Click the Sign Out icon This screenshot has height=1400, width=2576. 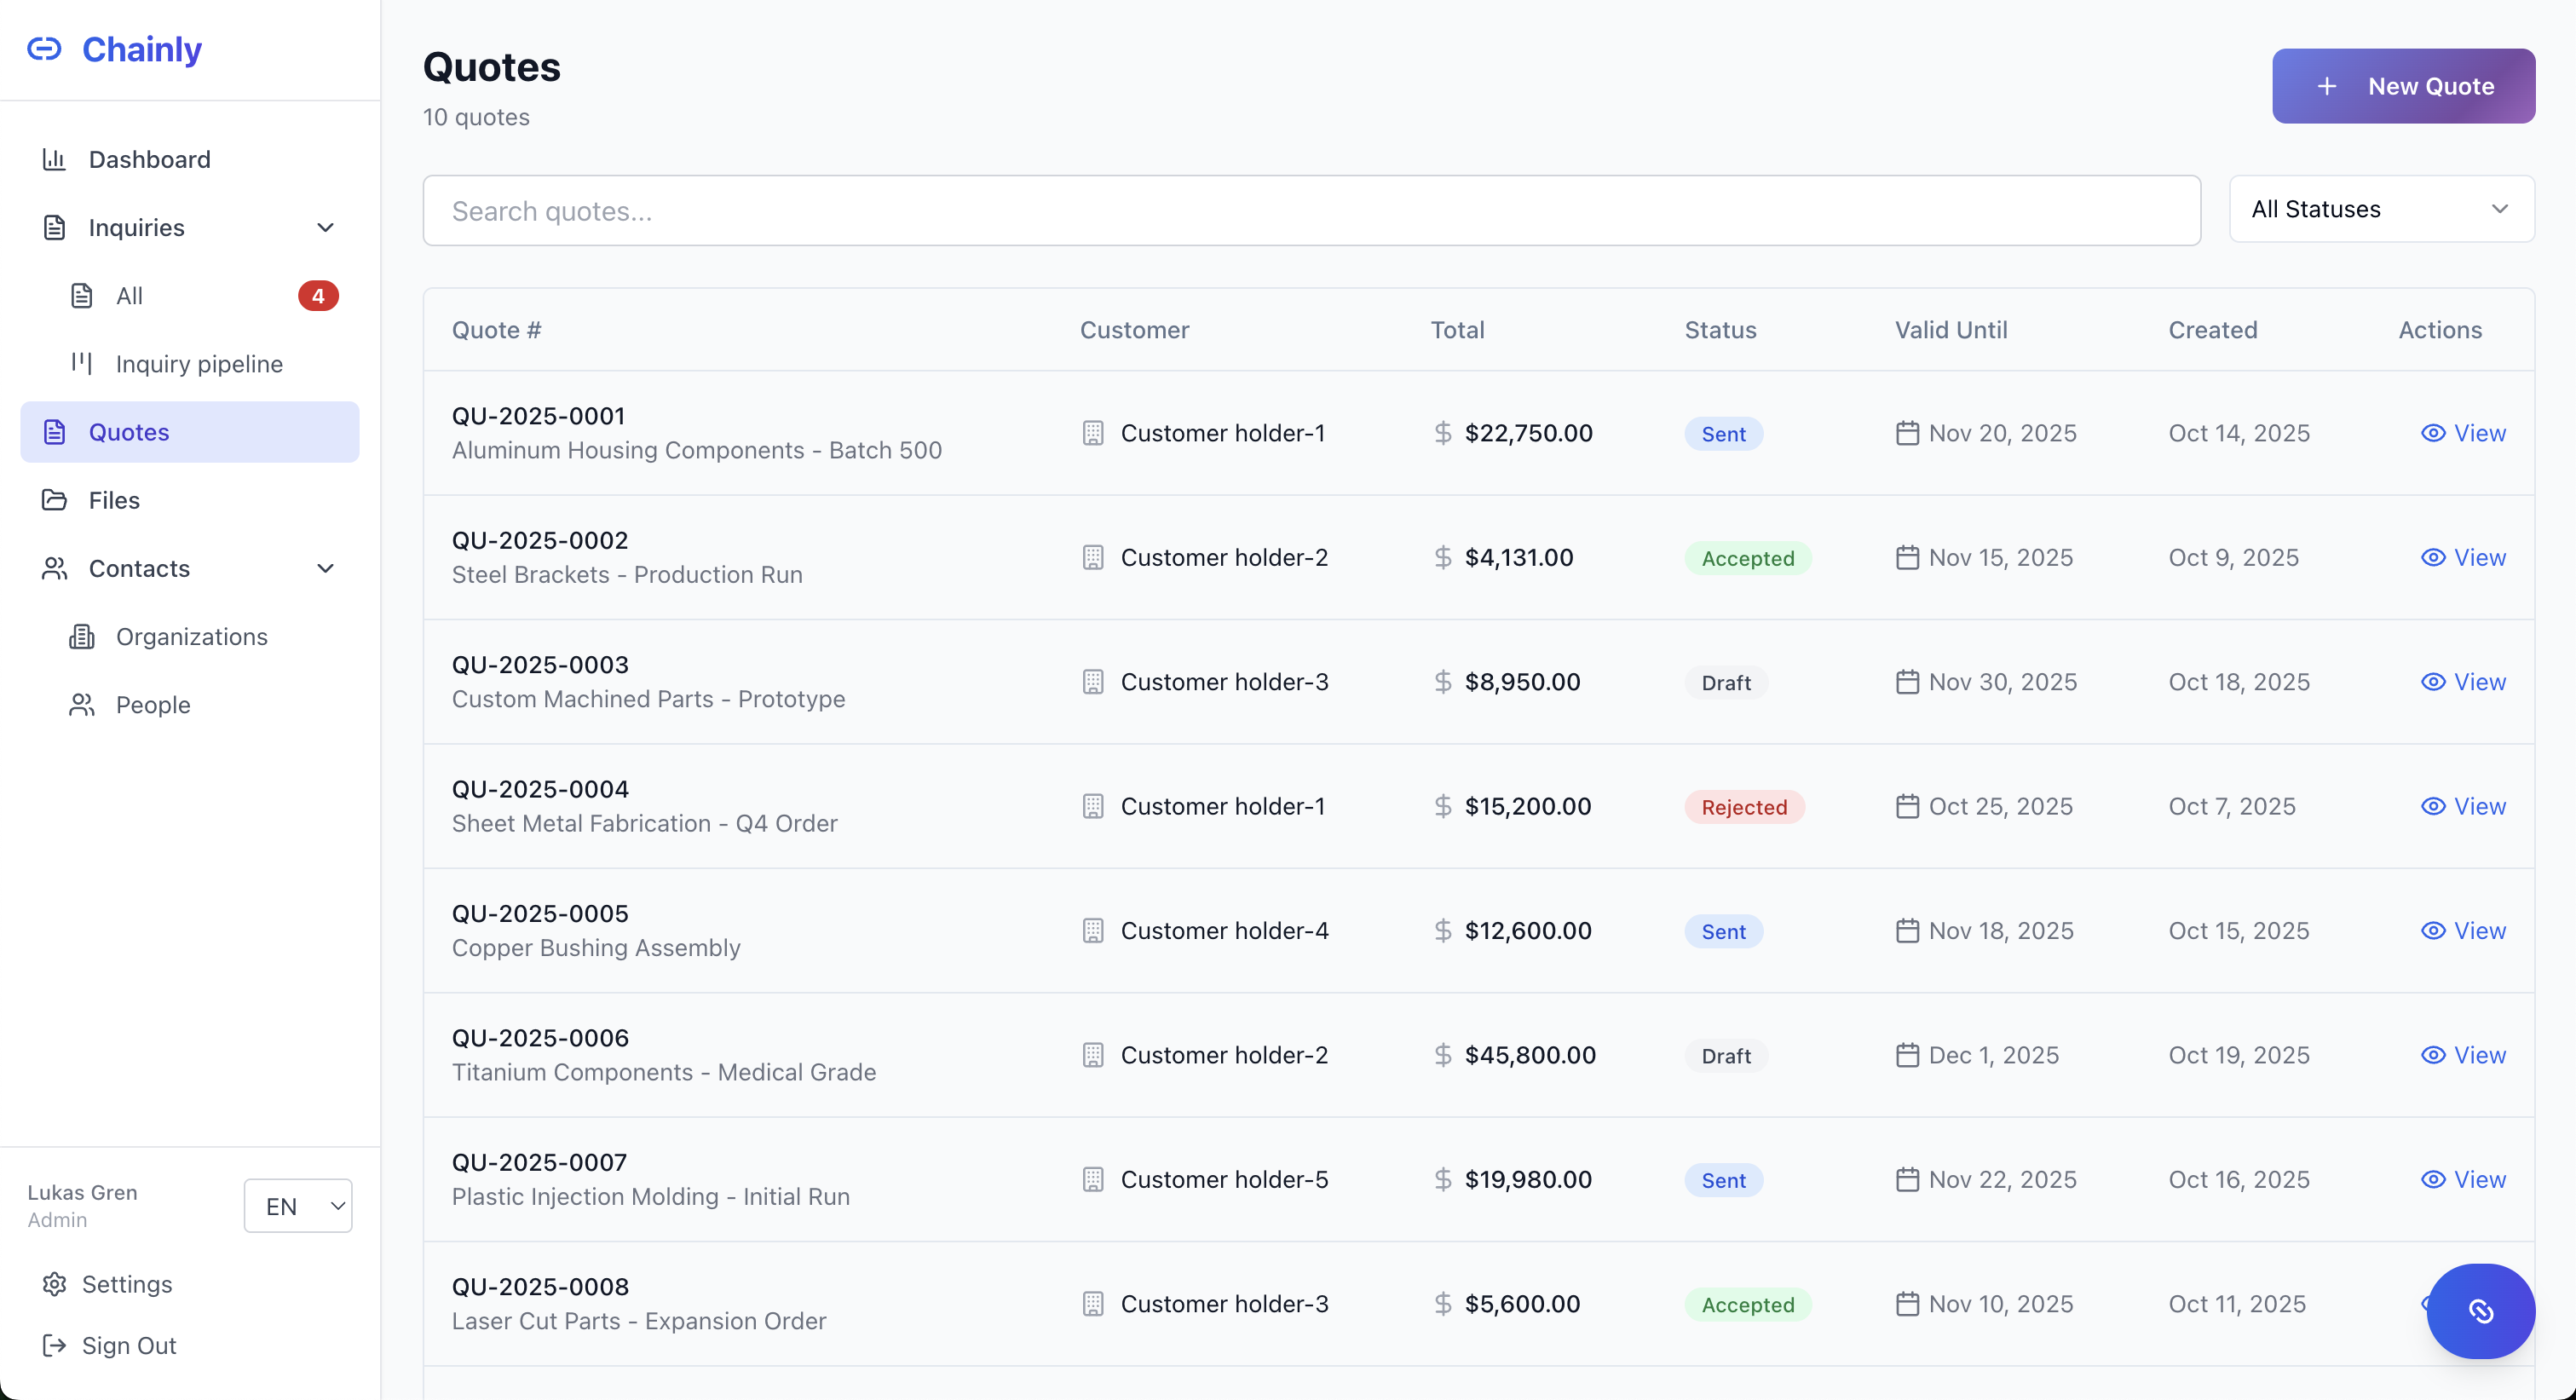55,1346
